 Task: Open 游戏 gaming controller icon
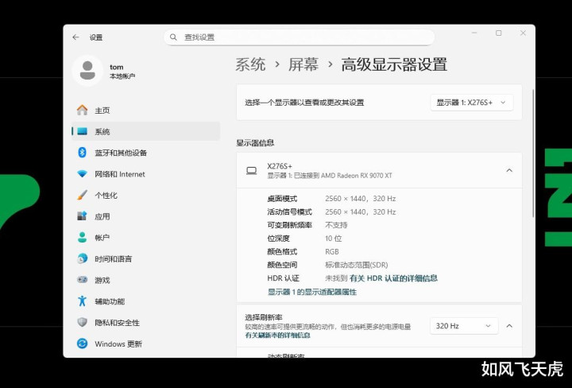coord(82,281)
